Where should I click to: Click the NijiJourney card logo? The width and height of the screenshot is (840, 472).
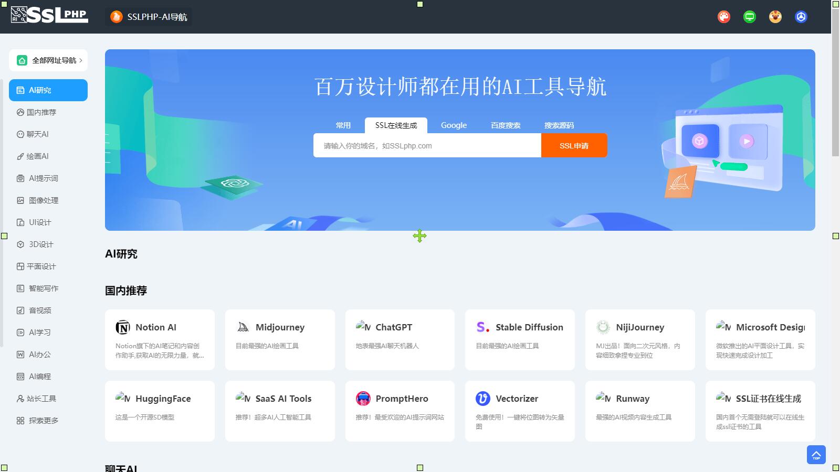(x=603, y=327)
